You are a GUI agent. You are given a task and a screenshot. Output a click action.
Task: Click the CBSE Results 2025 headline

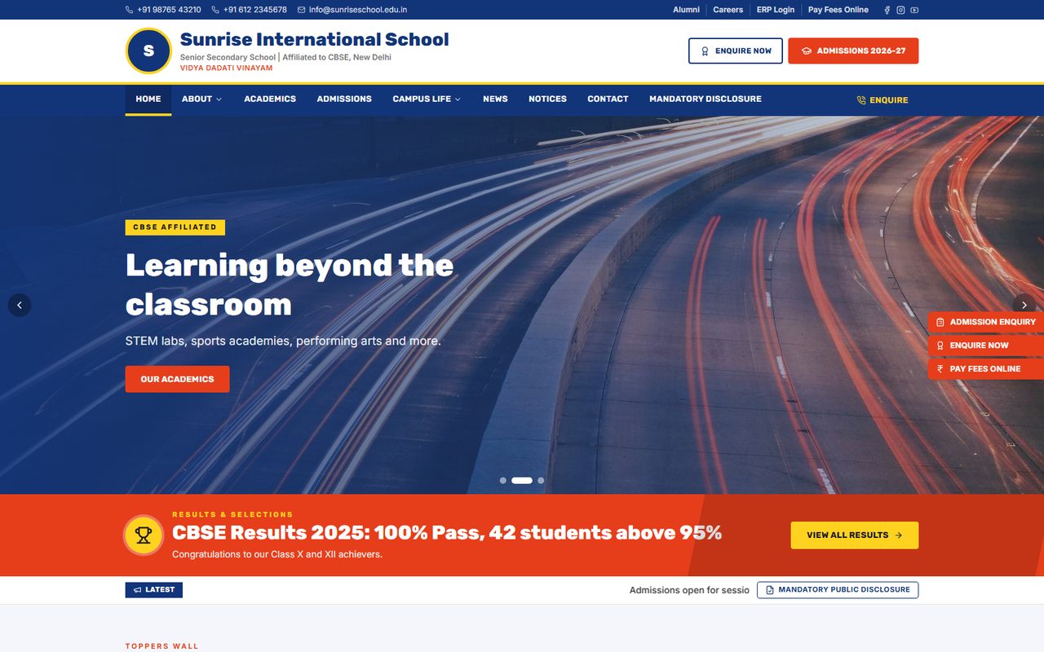[x=447, y=533]
